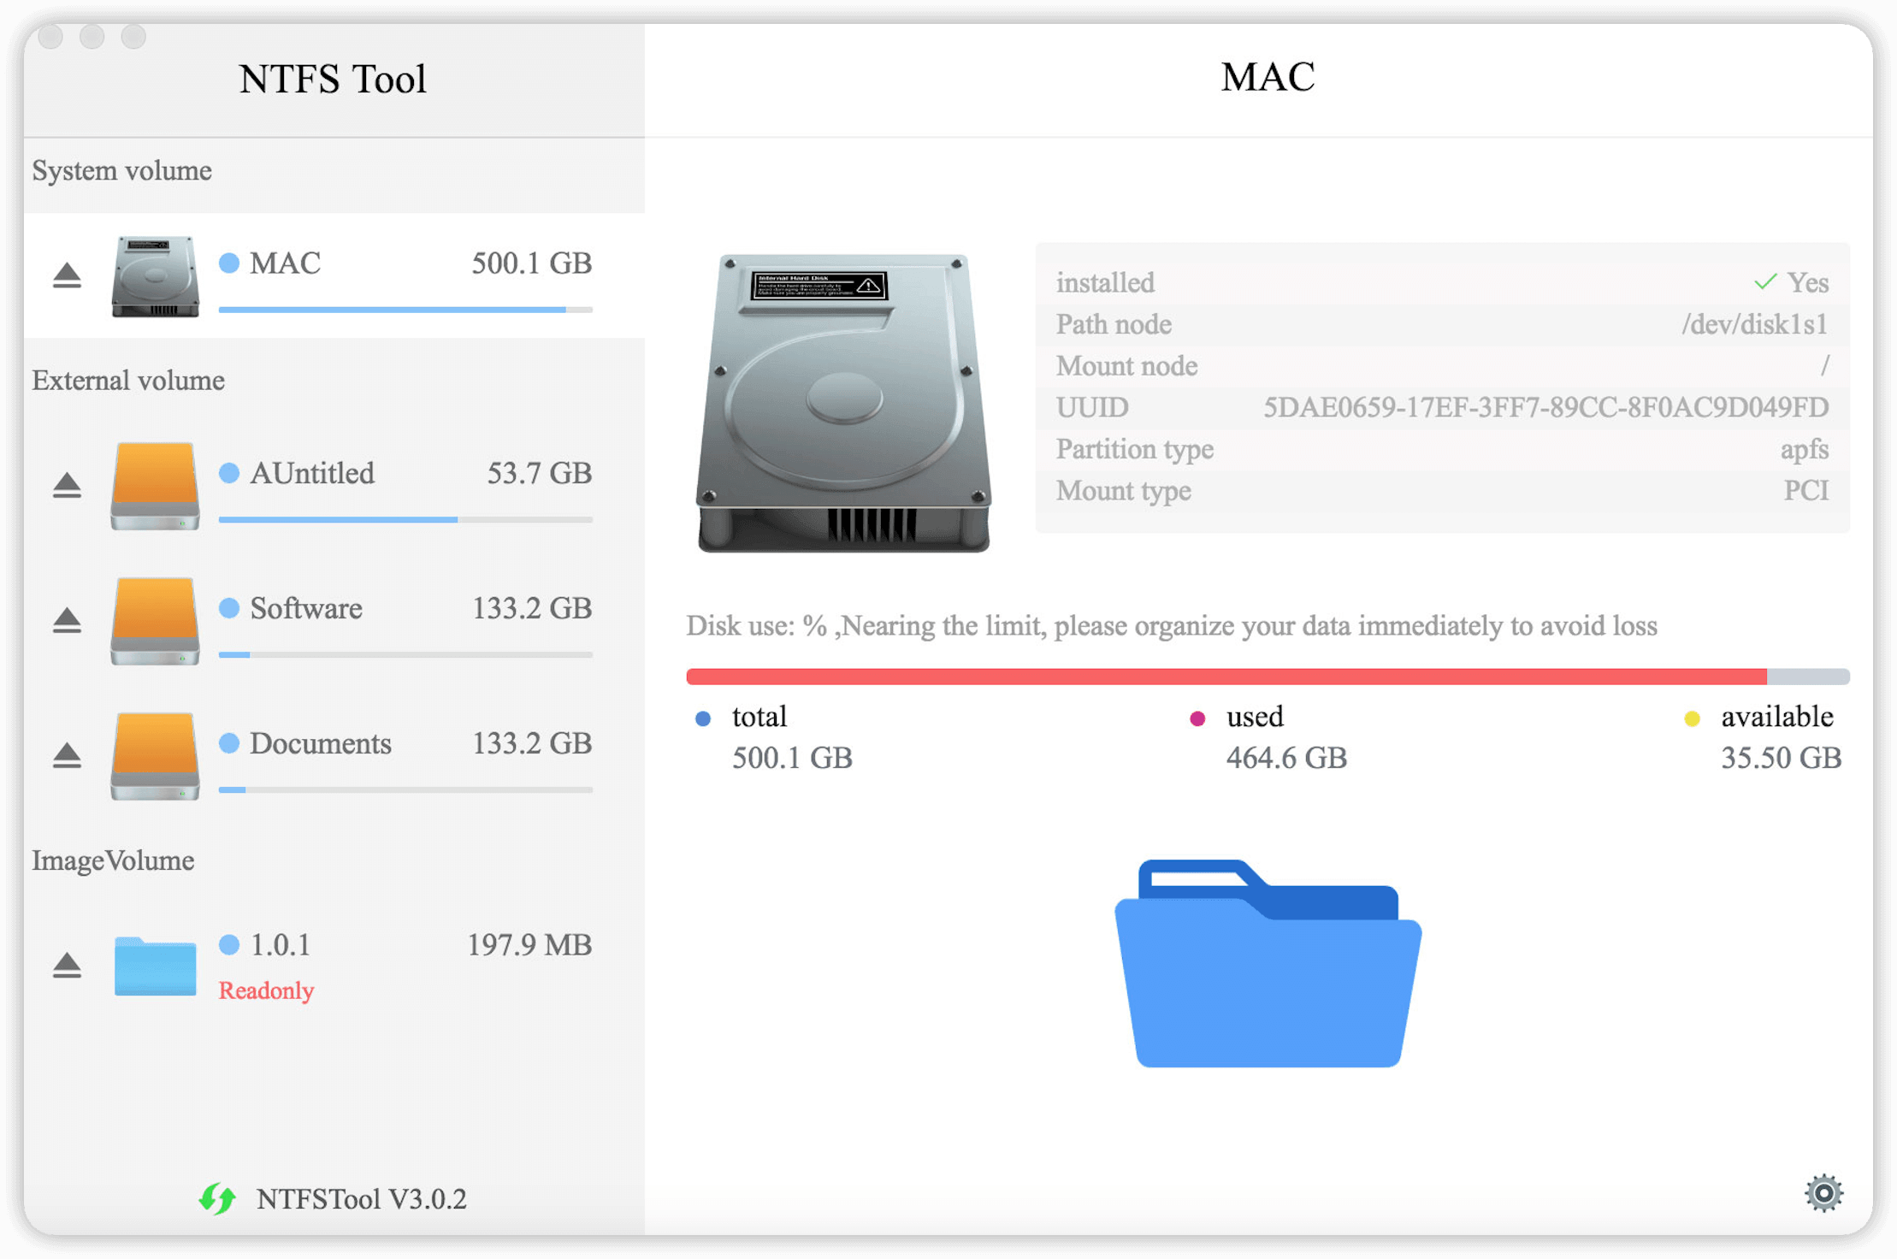Click the path node value /dev/disk1s1
Image resolution: width=1897 pixels, height=1259 pixels.
point(1755,324)
